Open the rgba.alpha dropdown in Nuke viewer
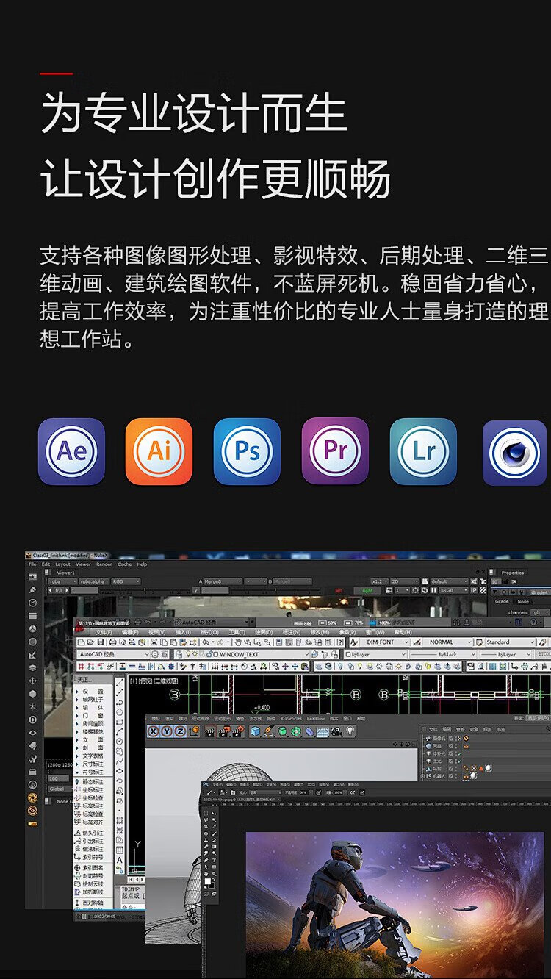The height and width of the screenshot is (979, 551). click(95, 581)
